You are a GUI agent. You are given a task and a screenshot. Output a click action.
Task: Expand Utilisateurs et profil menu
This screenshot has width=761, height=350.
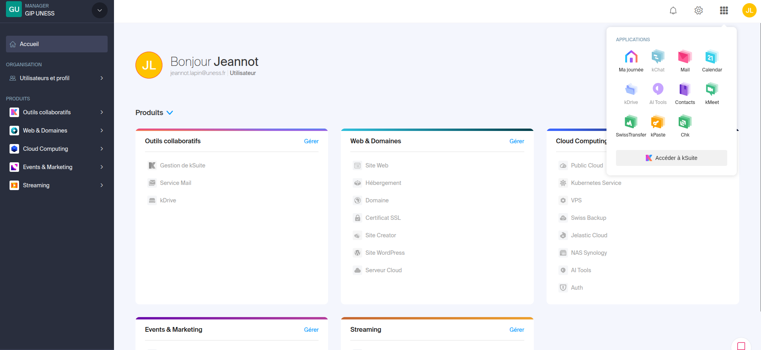[x=56, y=78]
